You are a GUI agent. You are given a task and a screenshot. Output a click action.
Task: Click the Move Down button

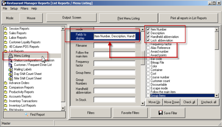[x=172, y=102]
